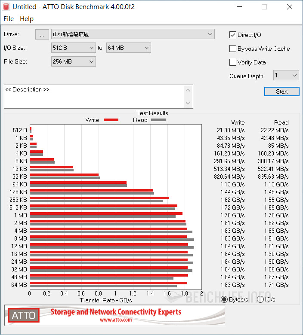303x335 pixels.
Task: Close the ATTO Disk Benchmark window
Action: 290,7
